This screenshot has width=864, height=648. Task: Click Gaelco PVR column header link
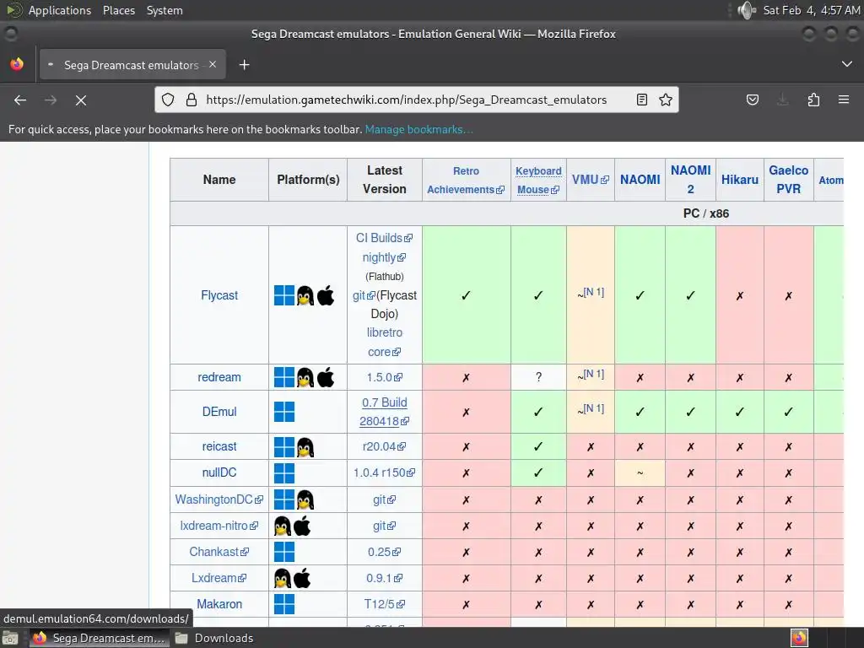point(789,180)
